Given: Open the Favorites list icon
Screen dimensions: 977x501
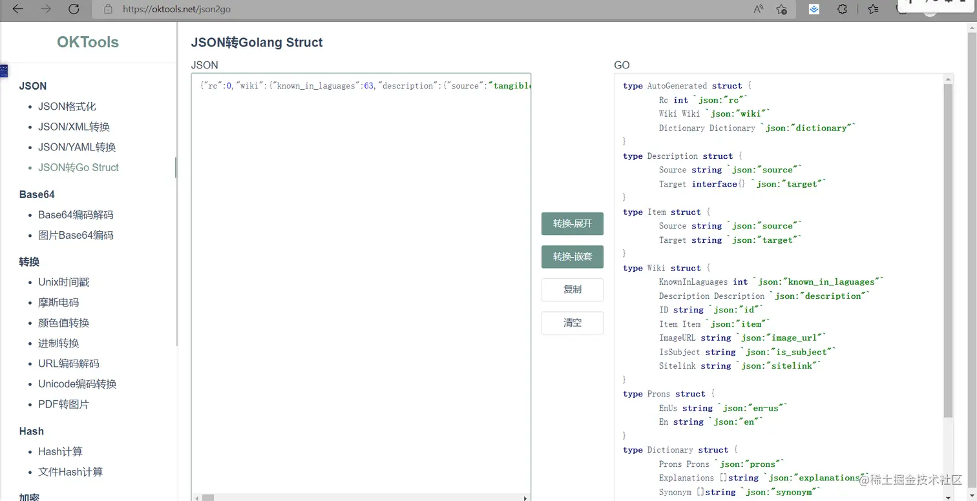Looking at the screenshot, I should click(873, 9).
